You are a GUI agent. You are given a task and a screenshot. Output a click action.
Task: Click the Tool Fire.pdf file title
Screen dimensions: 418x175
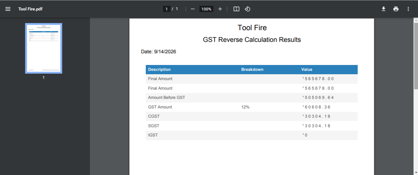tap(30, 9)
